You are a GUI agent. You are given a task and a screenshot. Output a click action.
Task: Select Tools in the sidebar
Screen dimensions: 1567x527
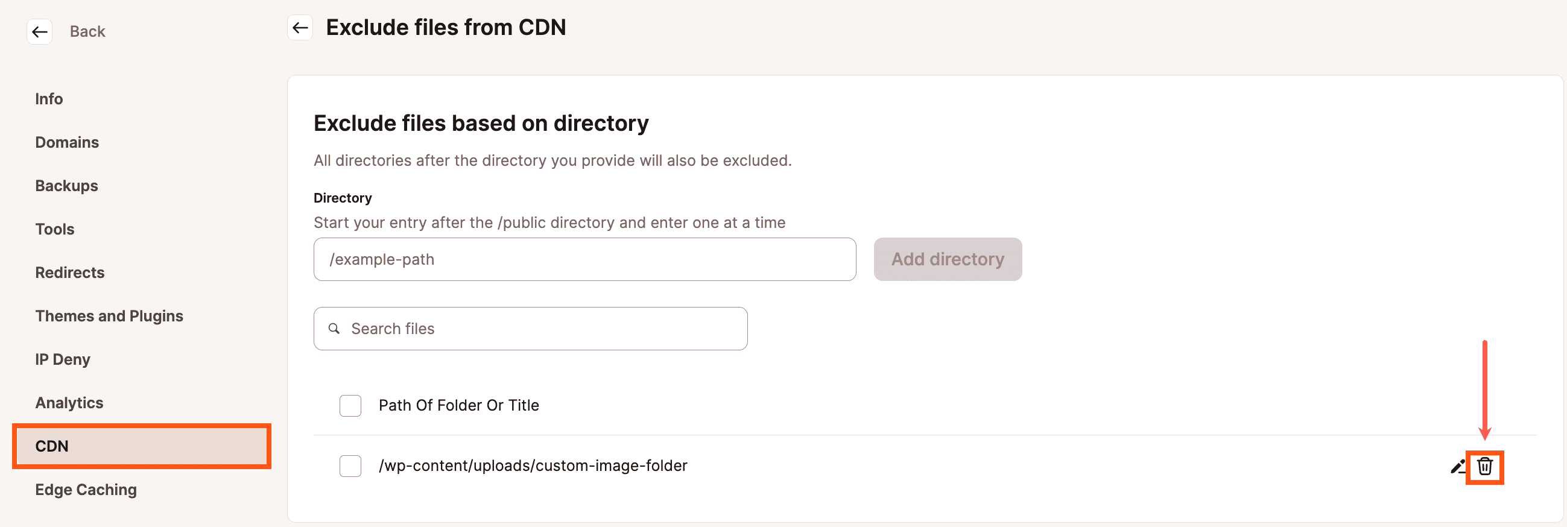(54, 229)
